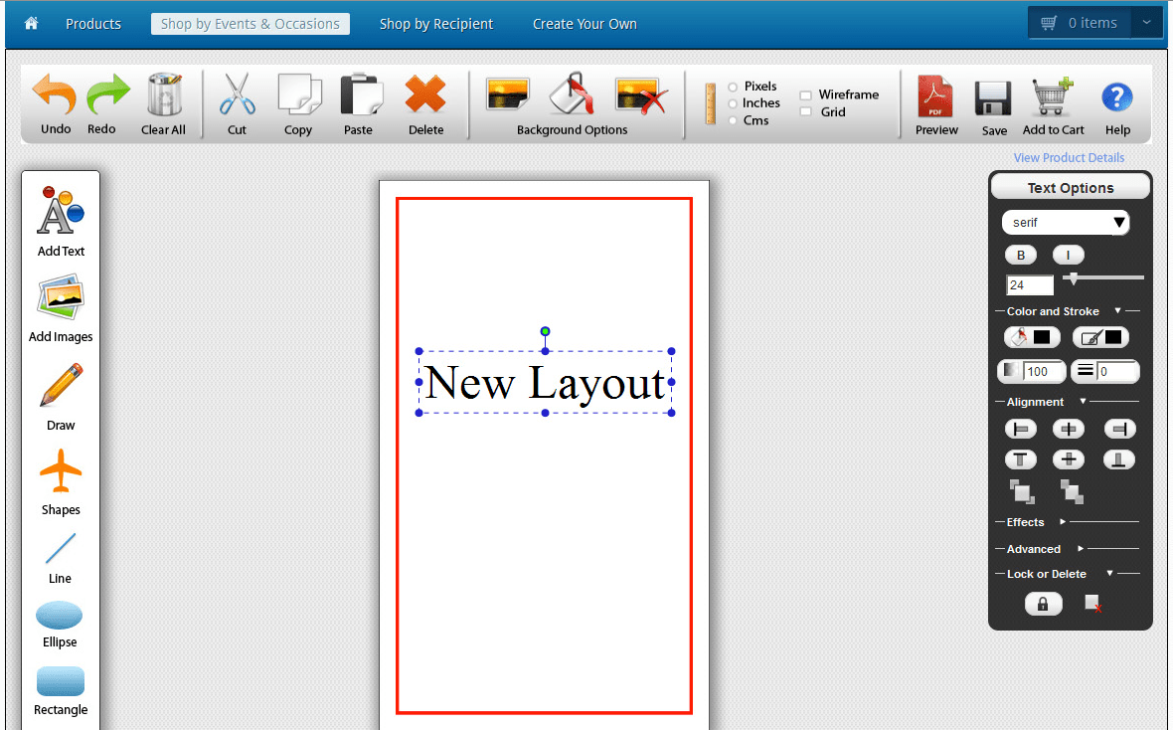Open the serif font dropdown
This screenshot has height=730, width=1173.
point(1065,222)
